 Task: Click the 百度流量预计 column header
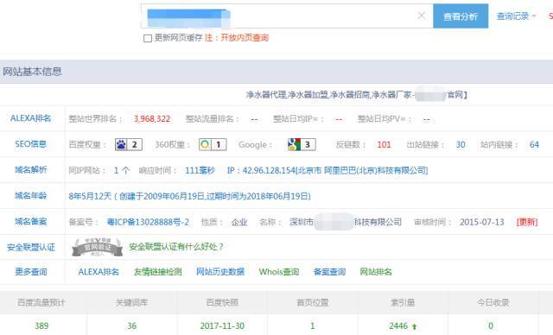pyautogui.click(x=41, y=302)
